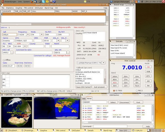The image size is (165, 132).
Task: Expand the IOTA dropdown showing OC-004
Action: point(25,46)
